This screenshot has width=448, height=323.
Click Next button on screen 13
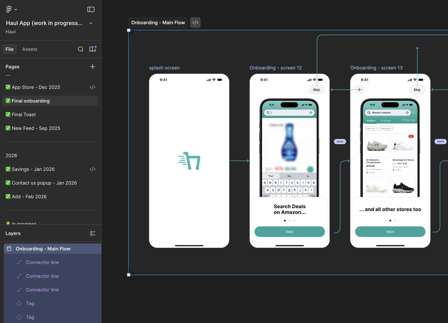pyautogui.click(x=390, y=232)
